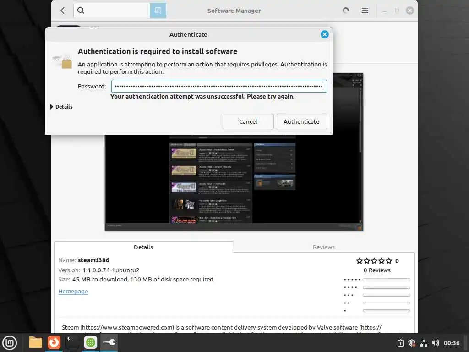This screenshot has height=352, width=469.
Task: Click the package name 'steam:i386'
Action: pyautogui.click(x=93, y=260)
